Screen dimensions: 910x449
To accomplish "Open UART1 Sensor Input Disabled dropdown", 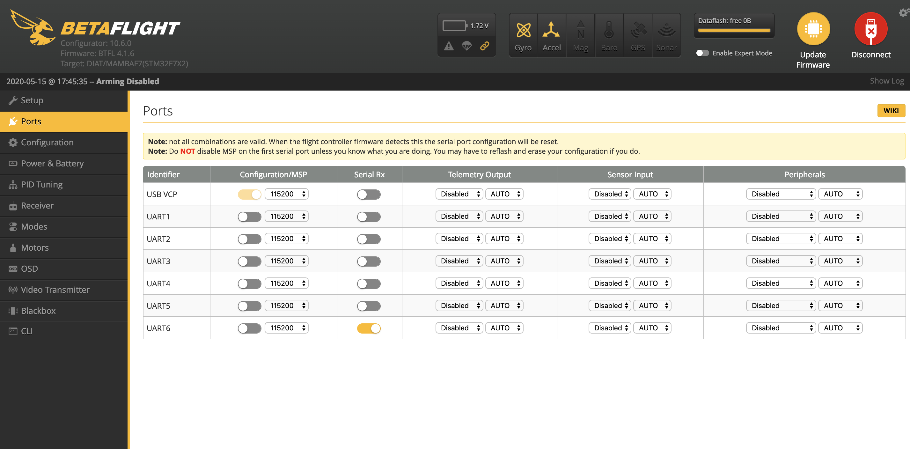I will [610, 216].
